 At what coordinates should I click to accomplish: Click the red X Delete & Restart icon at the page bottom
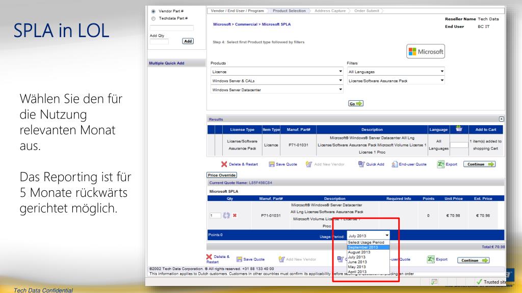(x=209, y=257)
